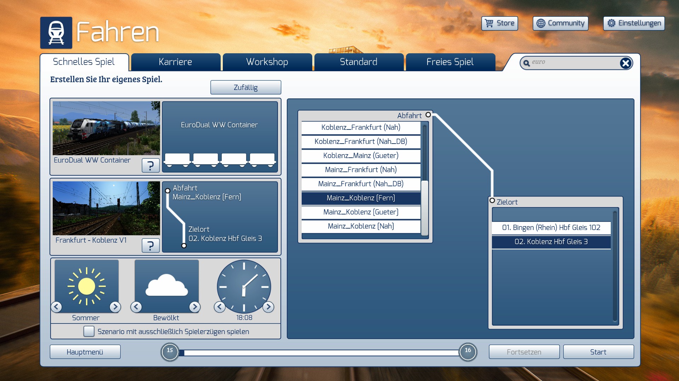679x381 pixels.
Task: Set time earlier with left clock arrow
Action: click(x=220, y=307)
